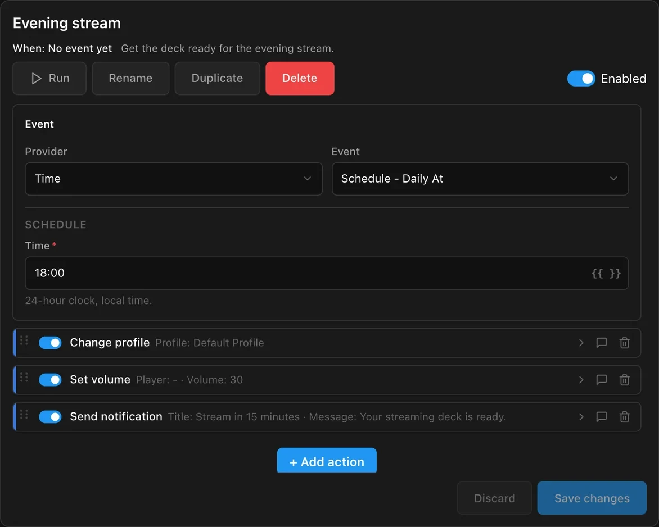The image size is (659, 527).
Task: Click the 'Set volume' action name
Action: click(x=100, y=380)
